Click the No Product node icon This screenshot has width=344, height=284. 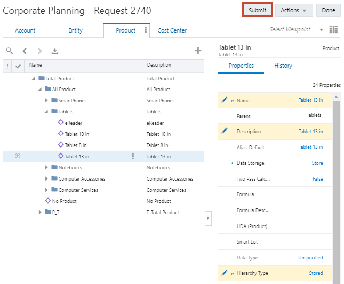tap(48, 200)
